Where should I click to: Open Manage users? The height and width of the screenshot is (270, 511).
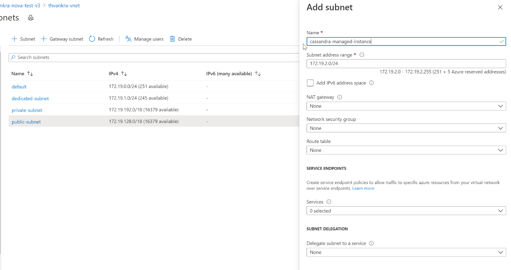144,39
